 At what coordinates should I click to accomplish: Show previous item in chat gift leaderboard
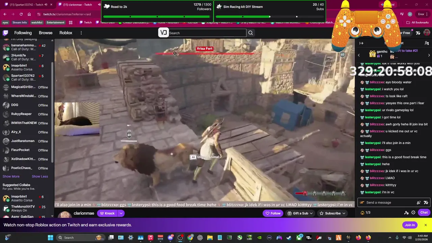359,55
